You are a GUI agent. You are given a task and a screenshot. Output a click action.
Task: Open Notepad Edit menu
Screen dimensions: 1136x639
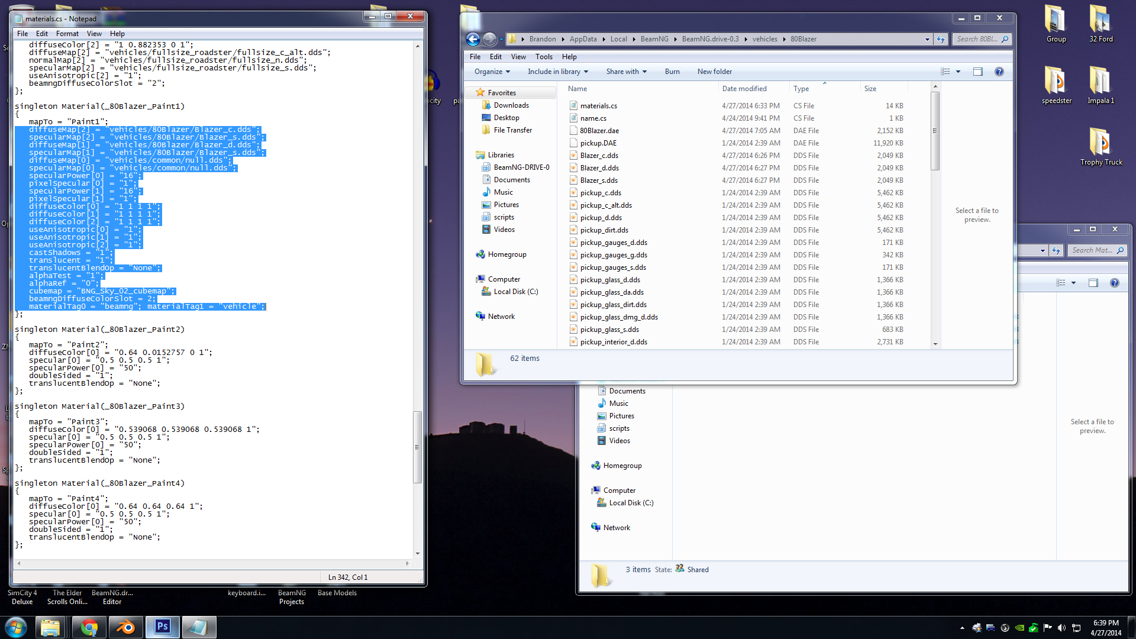(x=42, y=34)
